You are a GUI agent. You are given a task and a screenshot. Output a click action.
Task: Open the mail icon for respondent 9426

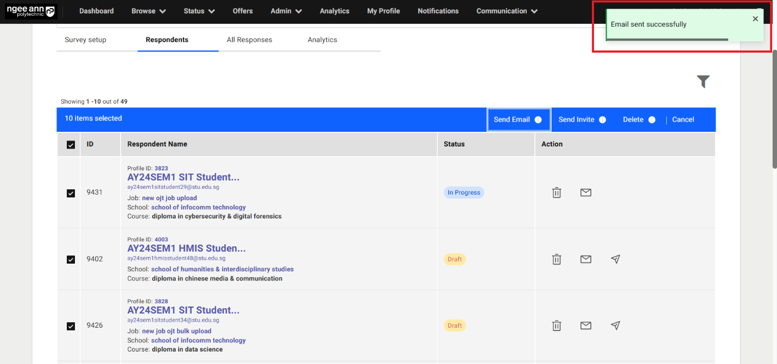(x=585, y=325)
